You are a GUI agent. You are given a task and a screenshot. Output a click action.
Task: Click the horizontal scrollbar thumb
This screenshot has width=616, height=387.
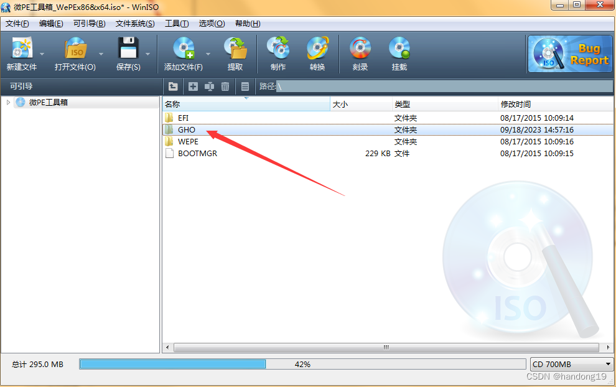point(386,347)
